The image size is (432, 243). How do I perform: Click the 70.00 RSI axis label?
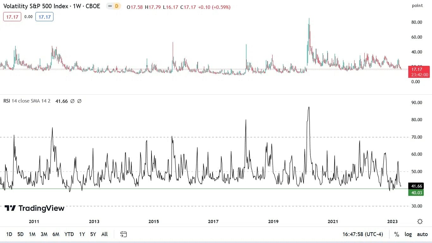point(417,137)
